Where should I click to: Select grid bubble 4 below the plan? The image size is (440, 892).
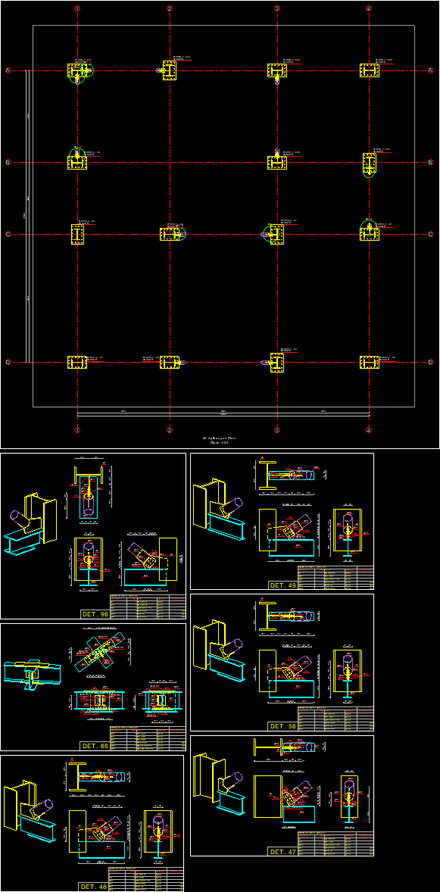tap(369, 430)
